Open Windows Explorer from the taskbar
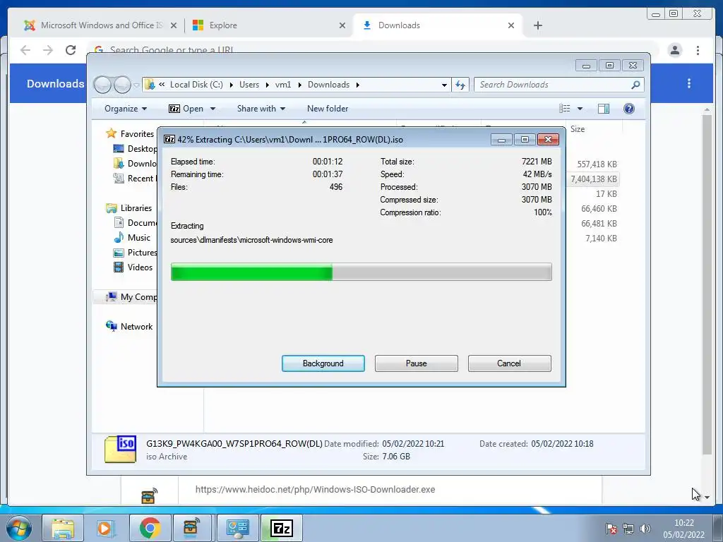 coord(63,528)
